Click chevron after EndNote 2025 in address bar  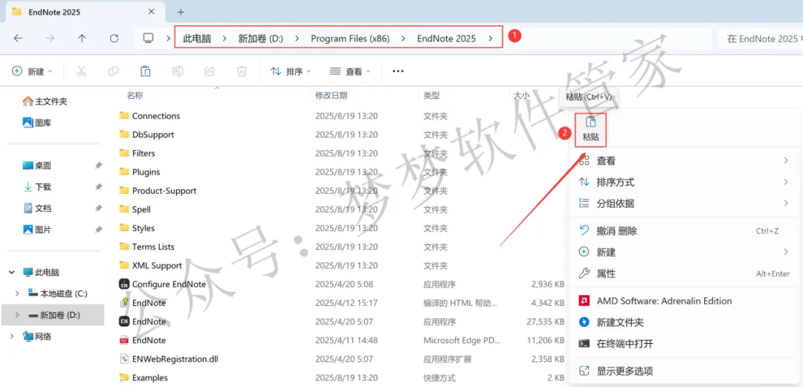(491, 39)
